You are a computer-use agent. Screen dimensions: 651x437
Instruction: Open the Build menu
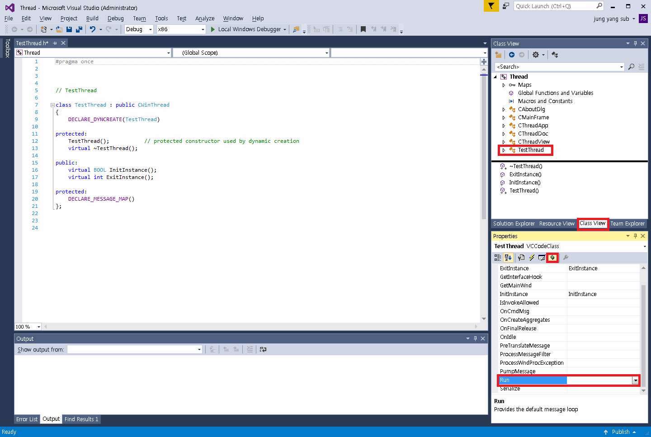coord(92,19)
